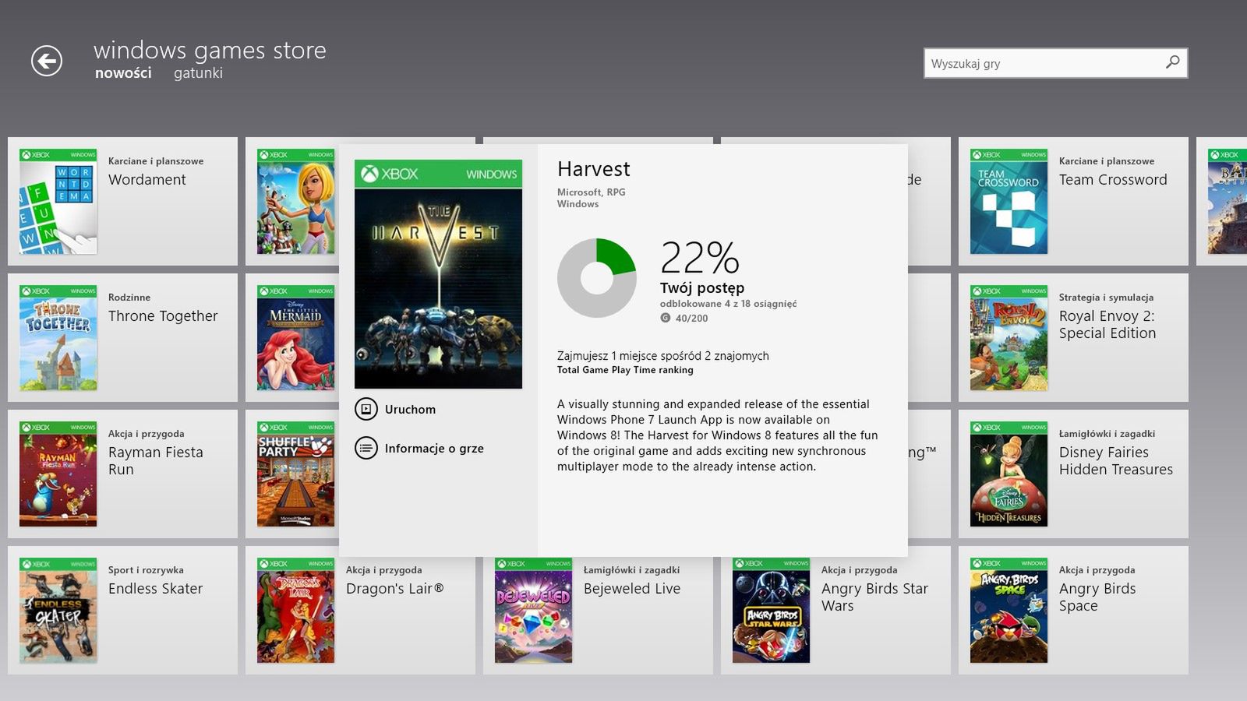Open the Dragon's Lair cover art
The image size is (1247, 701).
[x=296, y=610]
